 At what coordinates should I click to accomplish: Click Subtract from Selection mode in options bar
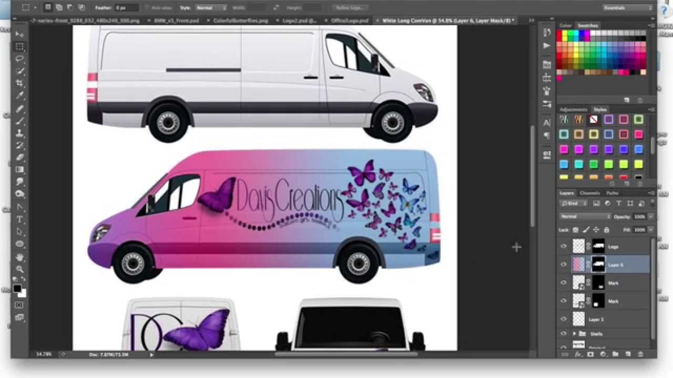point(69,8)
